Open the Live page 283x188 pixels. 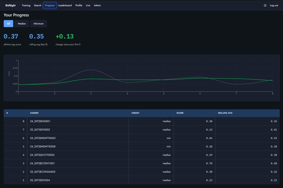pyautogui.click(x=88, y=5)
